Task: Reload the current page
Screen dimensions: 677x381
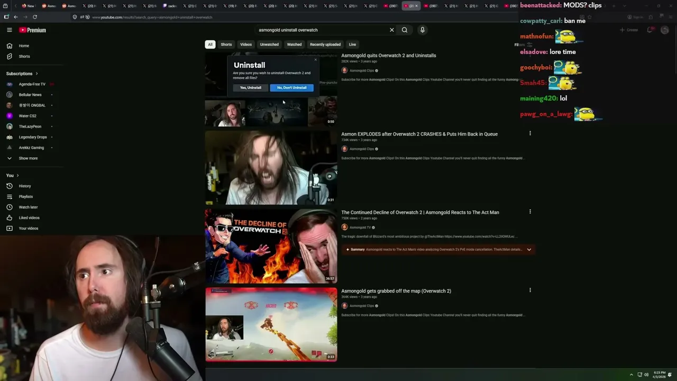Action: [35, 17]
